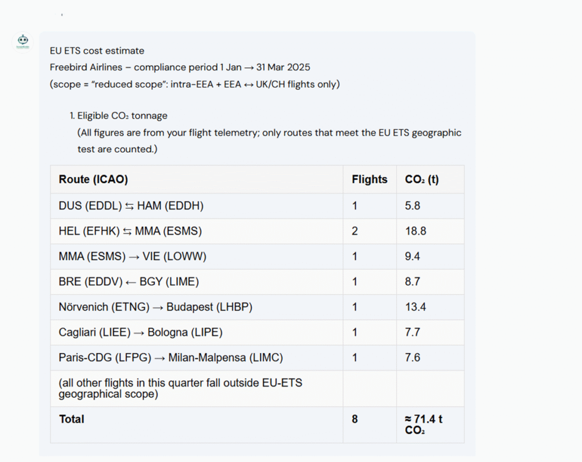Click the 'Flights' column header
Image resolution: width=582 pixels, height=462 pixels.
(x=369, y=179)
